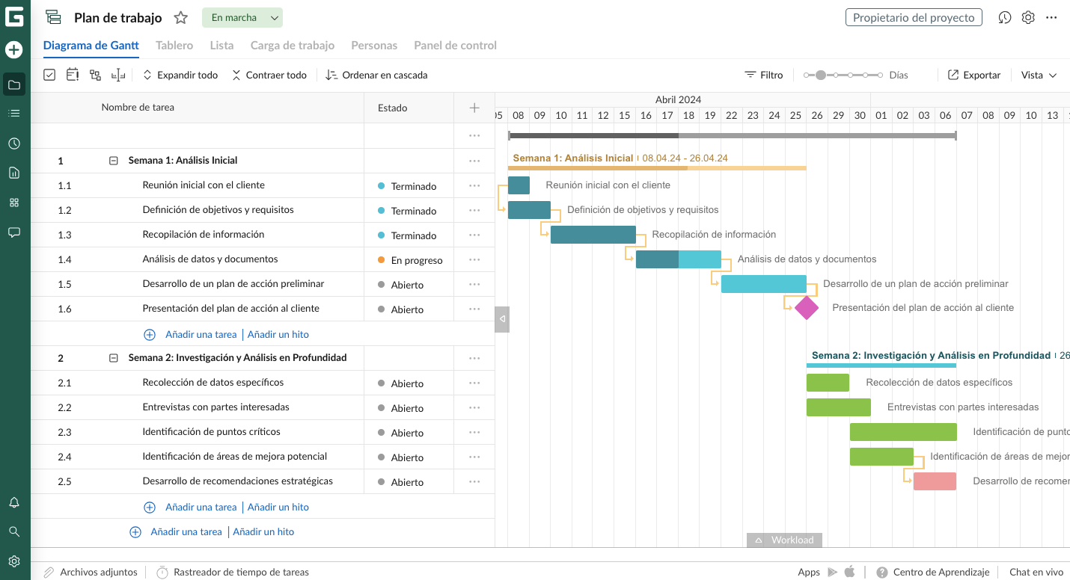Click the Exportar button
Screen dimensions: 1070x580
coord(974,75)
